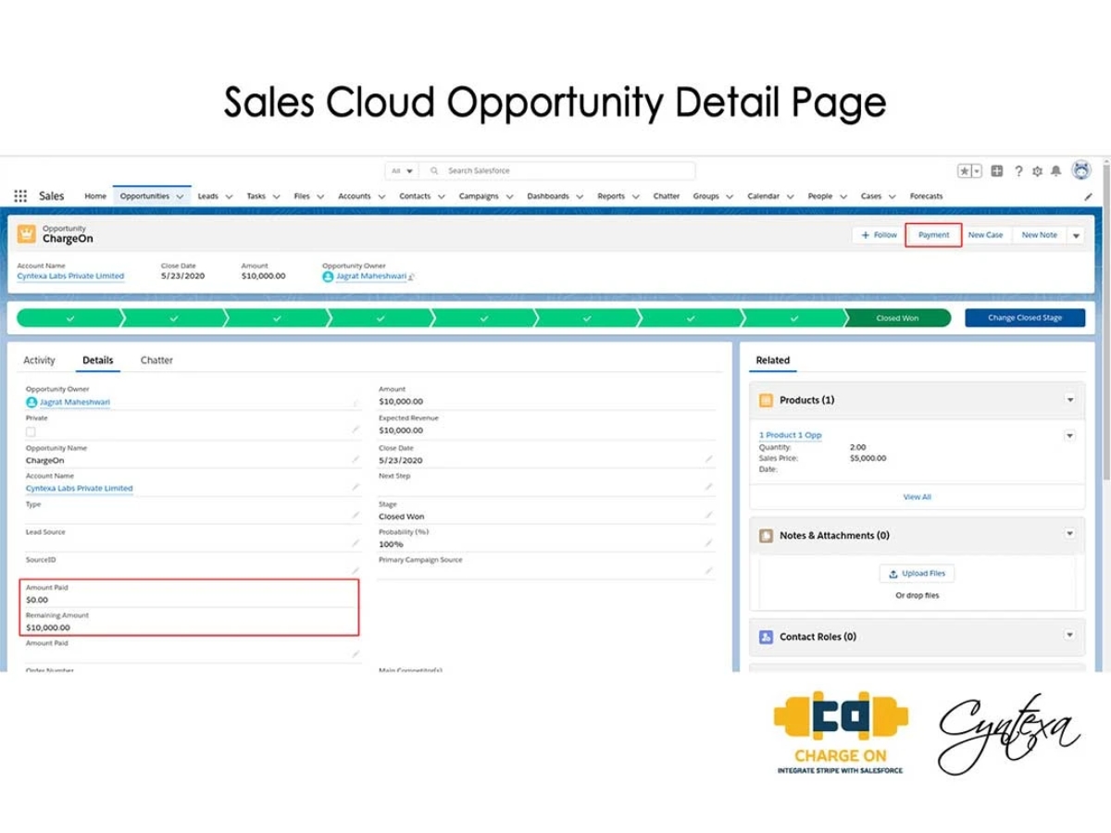Click the New Note button

[1039, 235]
